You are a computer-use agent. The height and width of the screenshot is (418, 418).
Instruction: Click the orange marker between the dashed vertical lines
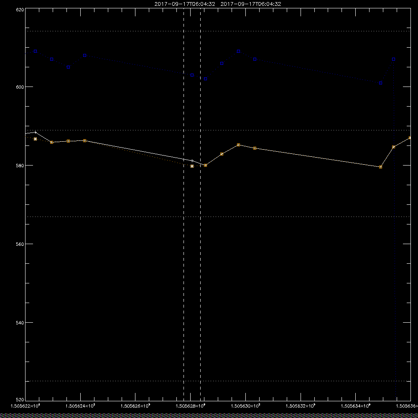192,166
